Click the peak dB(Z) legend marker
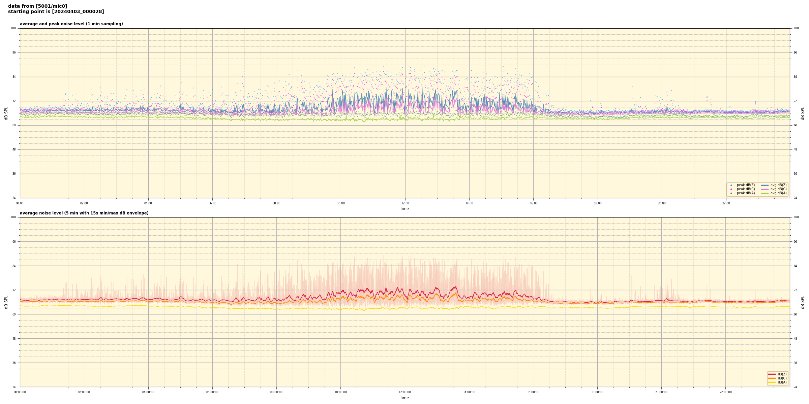This screenshot has height=404, width=809. click(x=731, y=185)
